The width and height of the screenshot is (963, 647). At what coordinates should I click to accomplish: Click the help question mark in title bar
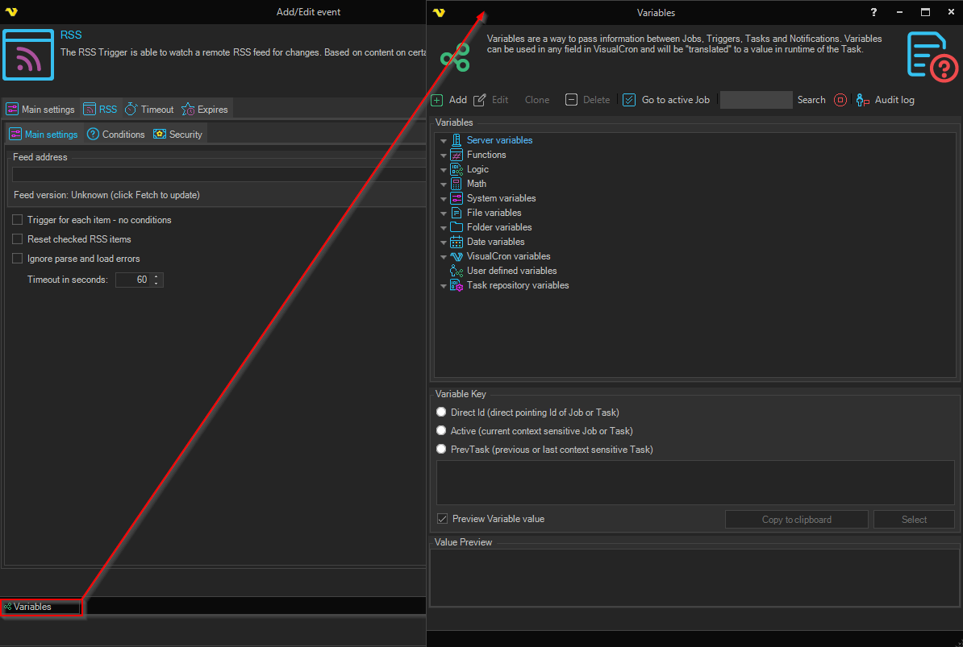click(x=873, y=13)
